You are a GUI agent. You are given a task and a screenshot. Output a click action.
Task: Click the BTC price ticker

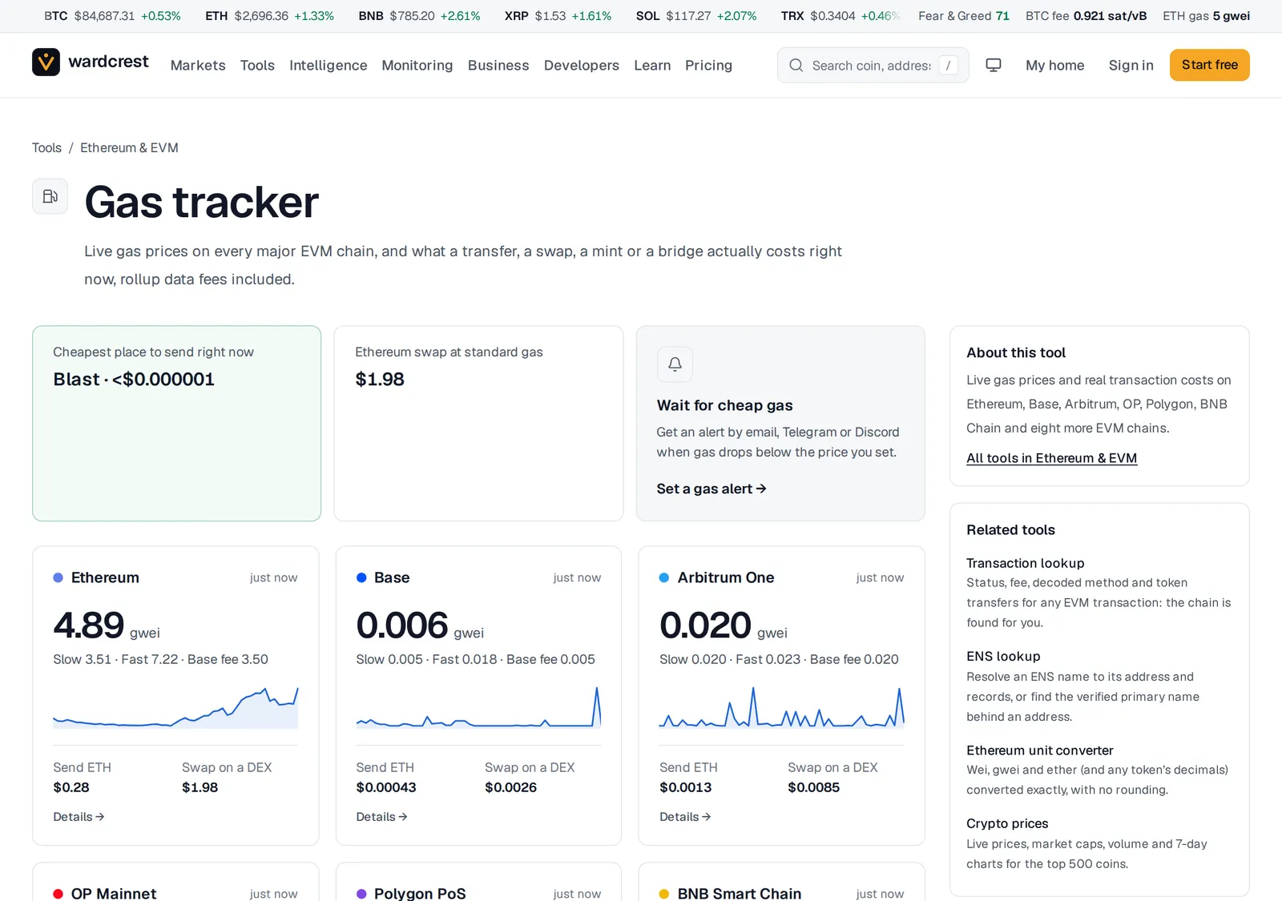[112, 16]
